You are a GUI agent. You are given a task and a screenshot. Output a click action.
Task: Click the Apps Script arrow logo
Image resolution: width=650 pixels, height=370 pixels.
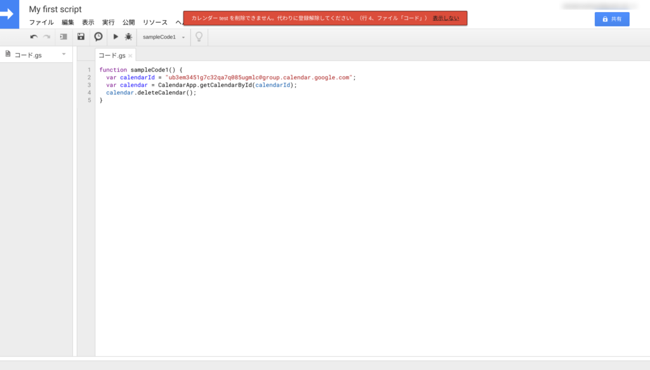coord(9,13)
